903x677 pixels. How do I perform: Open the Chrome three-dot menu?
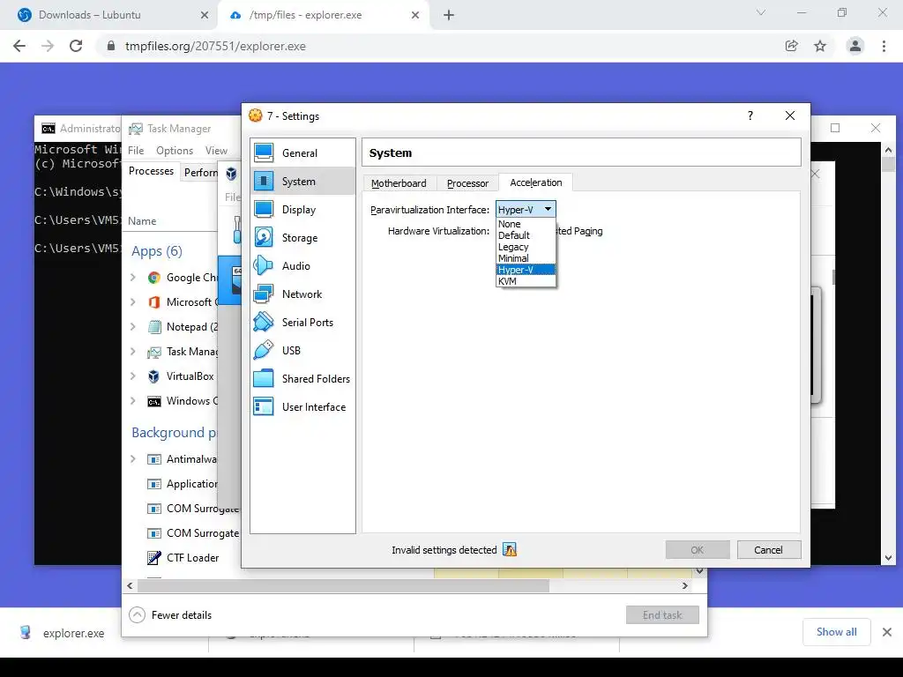pyautogui.click(x=884, y=46)
